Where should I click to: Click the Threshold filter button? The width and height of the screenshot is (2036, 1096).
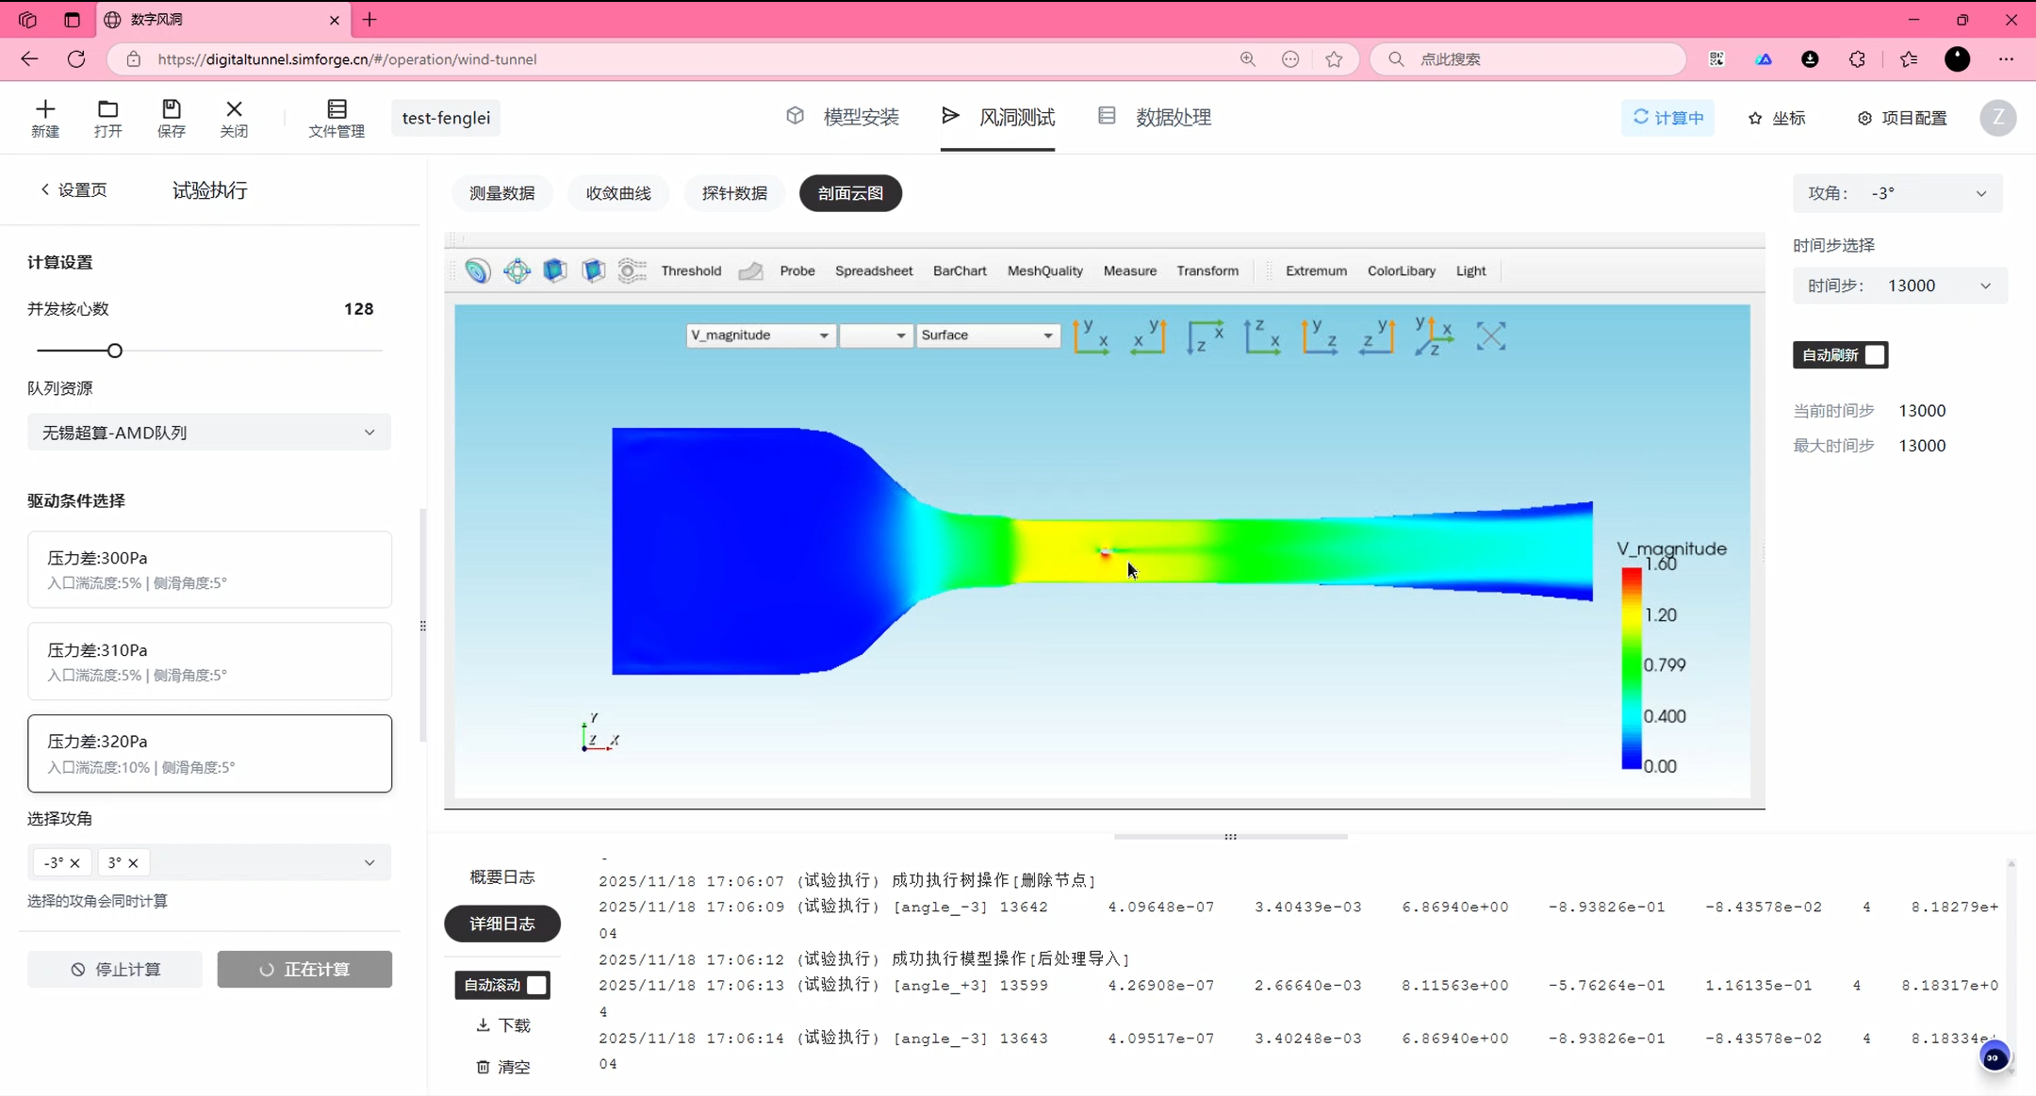coord(691,271)
